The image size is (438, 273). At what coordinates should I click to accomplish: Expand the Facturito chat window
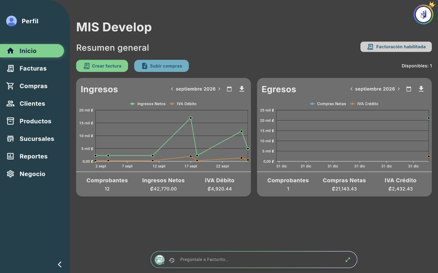[x=348, y=260]
